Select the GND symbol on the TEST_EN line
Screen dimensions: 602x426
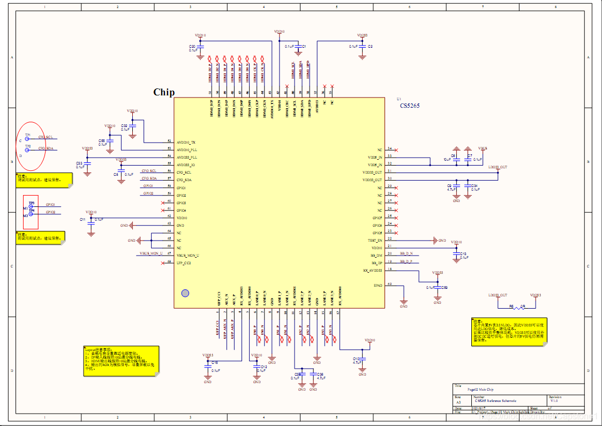click(439, 241)
